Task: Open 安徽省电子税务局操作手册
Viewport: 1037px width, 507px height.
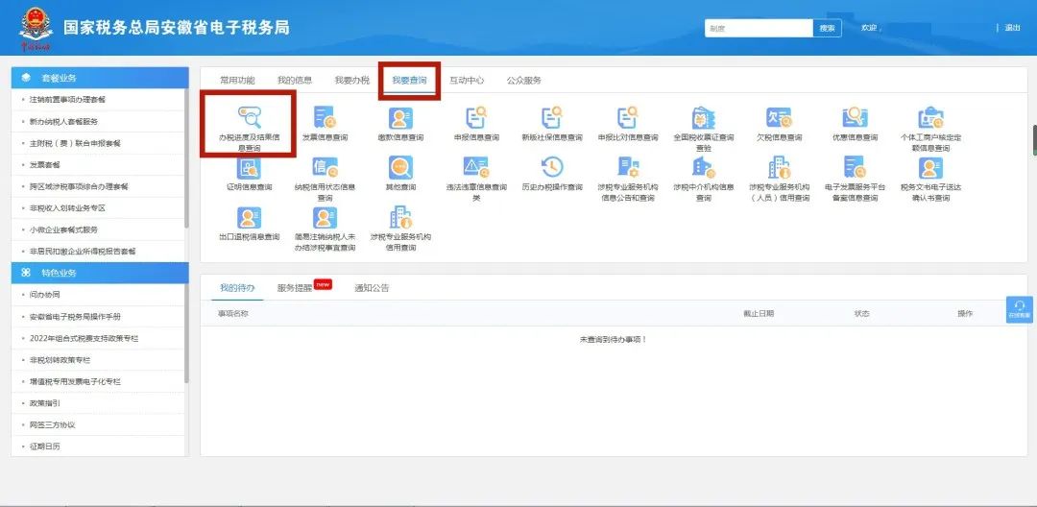Action: 75,317
